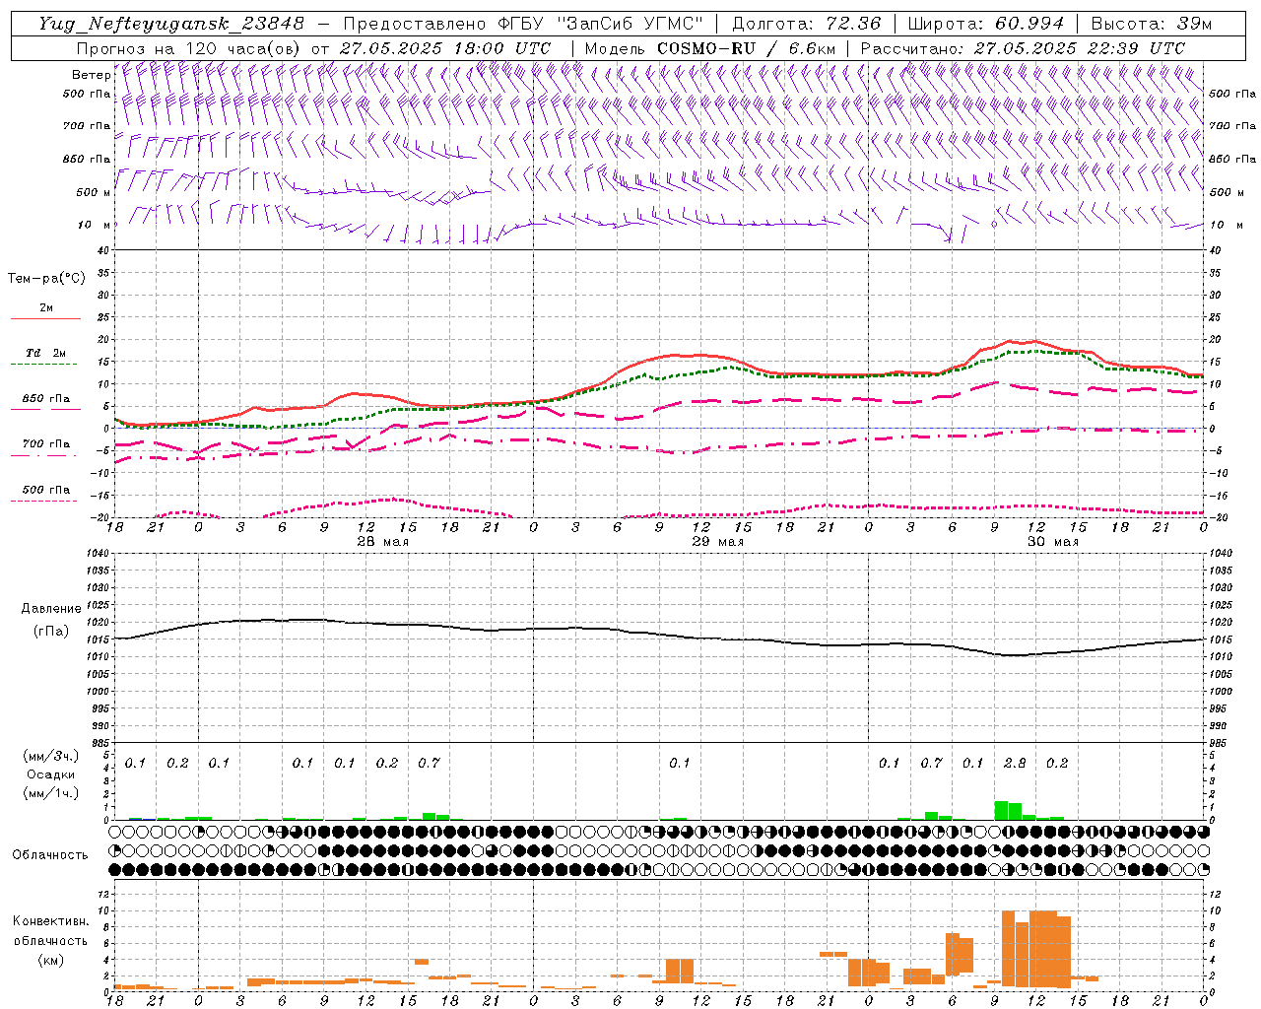Screen dimensions: 1261x1009
Task: Click the 'Облачность' cloudiness row label
Action: (50, 855)
